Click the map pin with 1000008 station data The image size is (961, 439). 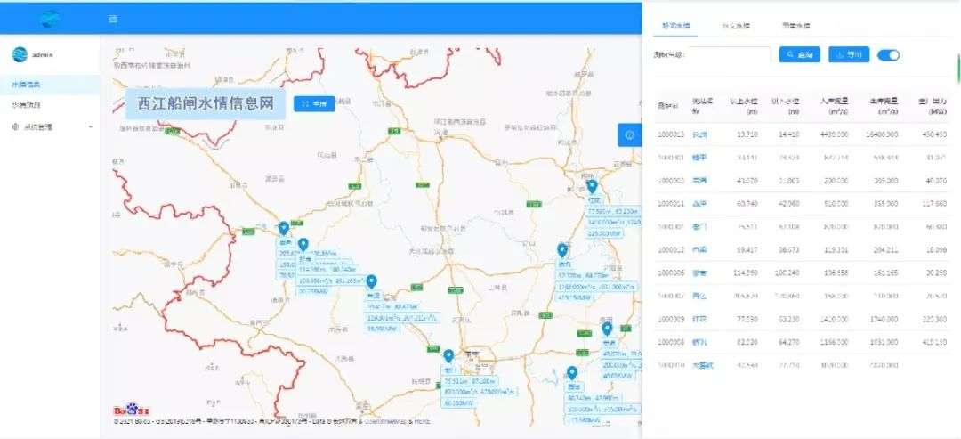coord(562,251)
